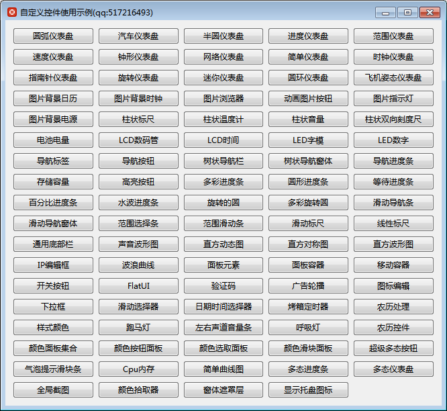Screen dimensions: 447x411
Task: Click the red app icon in title bar
Action: [12, 12]
